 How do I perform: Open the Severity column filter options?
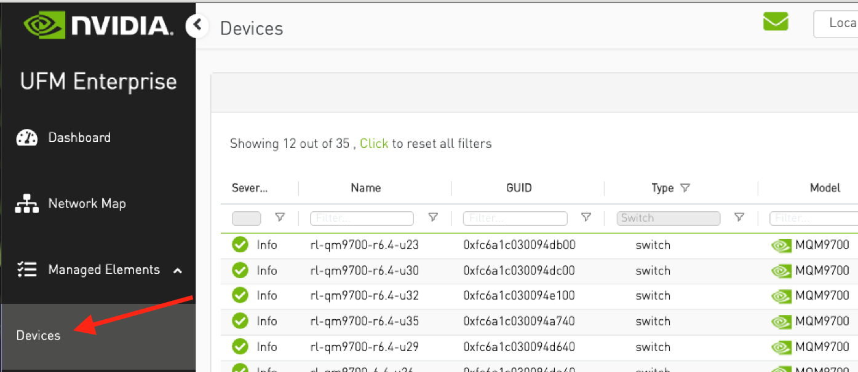(x=280, y=217)
